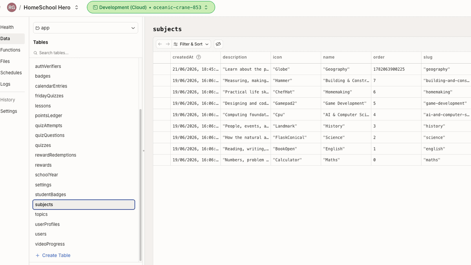
Task: Select the rewardRedemptions table
Action: pos(84,155)
